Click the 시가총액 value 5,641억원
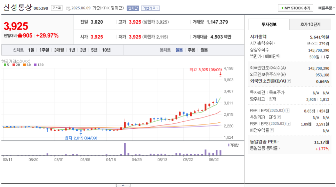The height and width of the screenshot is (187, 336). (x=319, y=37)
